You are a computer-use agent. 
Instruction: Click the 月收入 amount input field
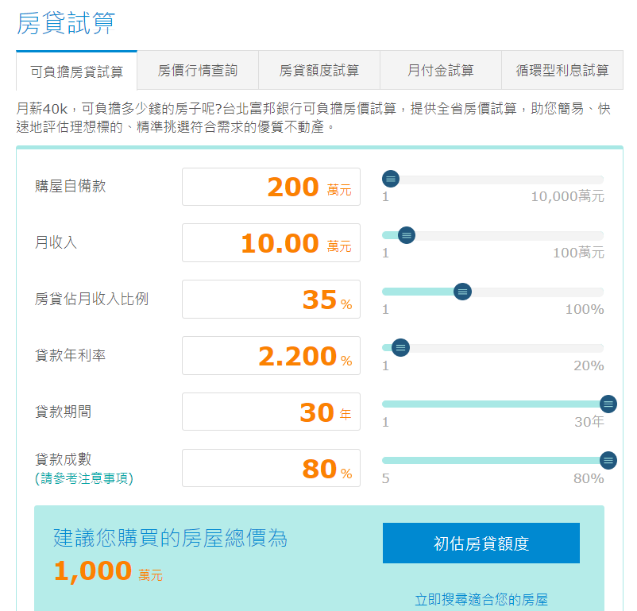271,243
